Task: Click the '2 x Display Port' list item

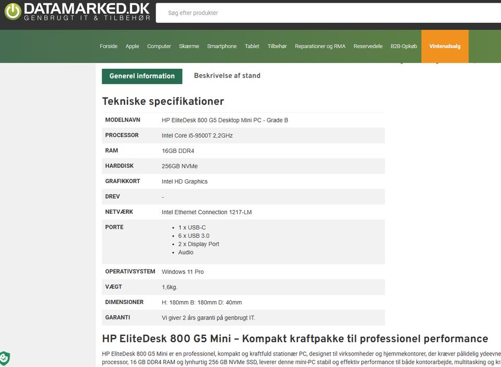Action: tap(198, 244)
